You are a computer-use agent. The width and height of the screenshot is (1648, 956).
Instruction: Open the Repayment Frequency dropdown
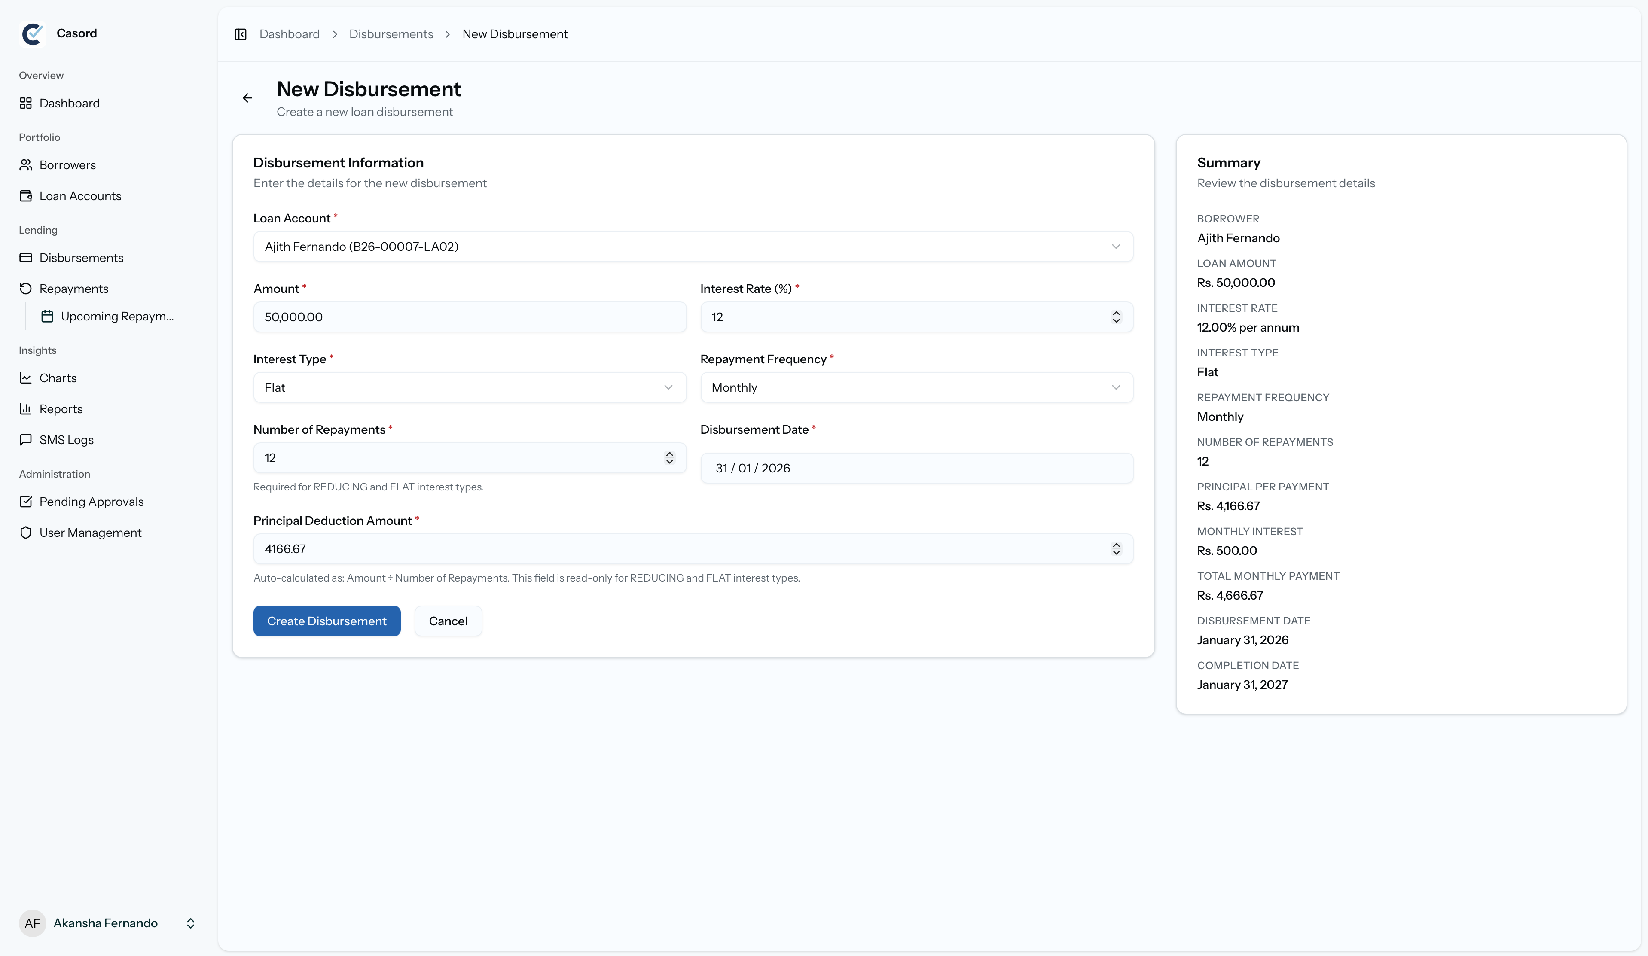pyautogui.click(x=916, y=388)
